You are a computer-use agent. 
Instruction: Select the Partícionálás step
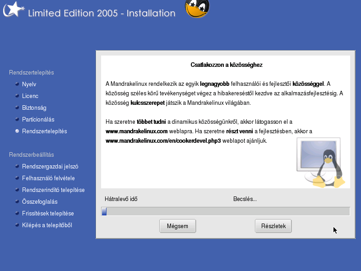point(38,119)
